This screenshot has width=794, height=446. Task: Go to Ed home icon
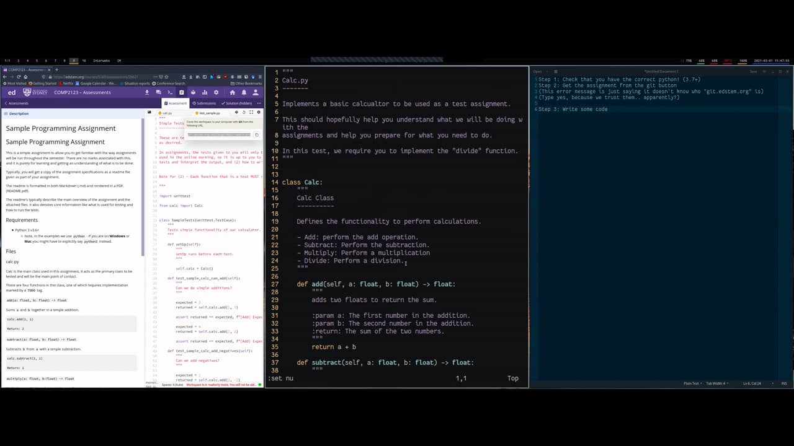click(232, 92)
